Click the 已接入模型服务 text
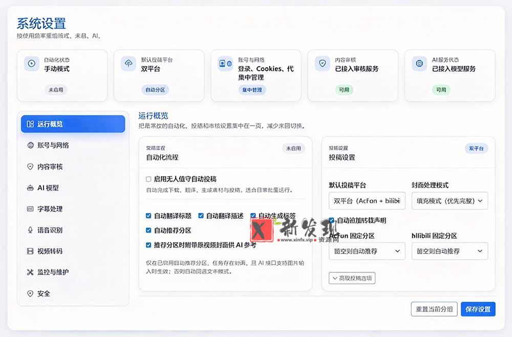512x337 pixels. click(x=454, y=69)
